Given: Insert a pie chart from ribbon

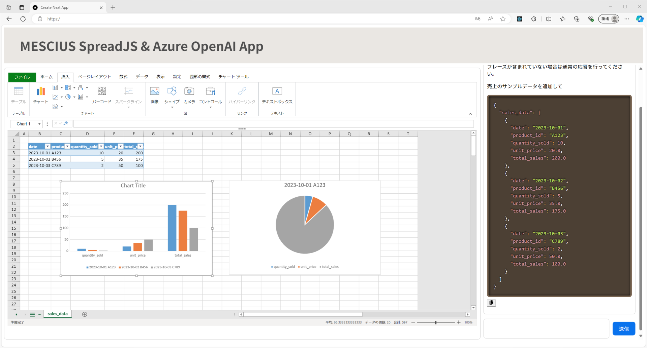Looking at the screenshot, I should 68,97.
